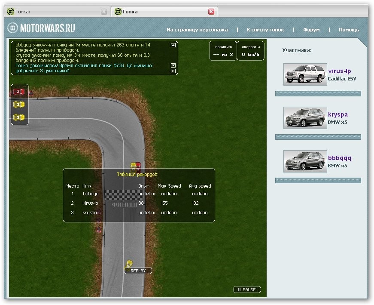Click the Опыт column header
Image resolution: width=374 pixels, height=305 pixels.
(x=143, y=186)
